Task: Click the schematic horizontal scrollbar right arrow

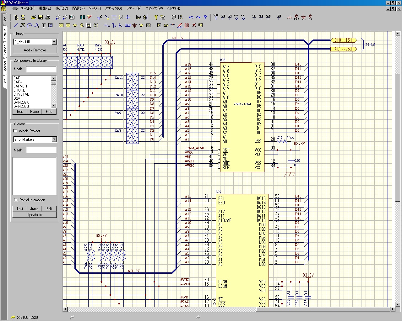Action: 392,309
